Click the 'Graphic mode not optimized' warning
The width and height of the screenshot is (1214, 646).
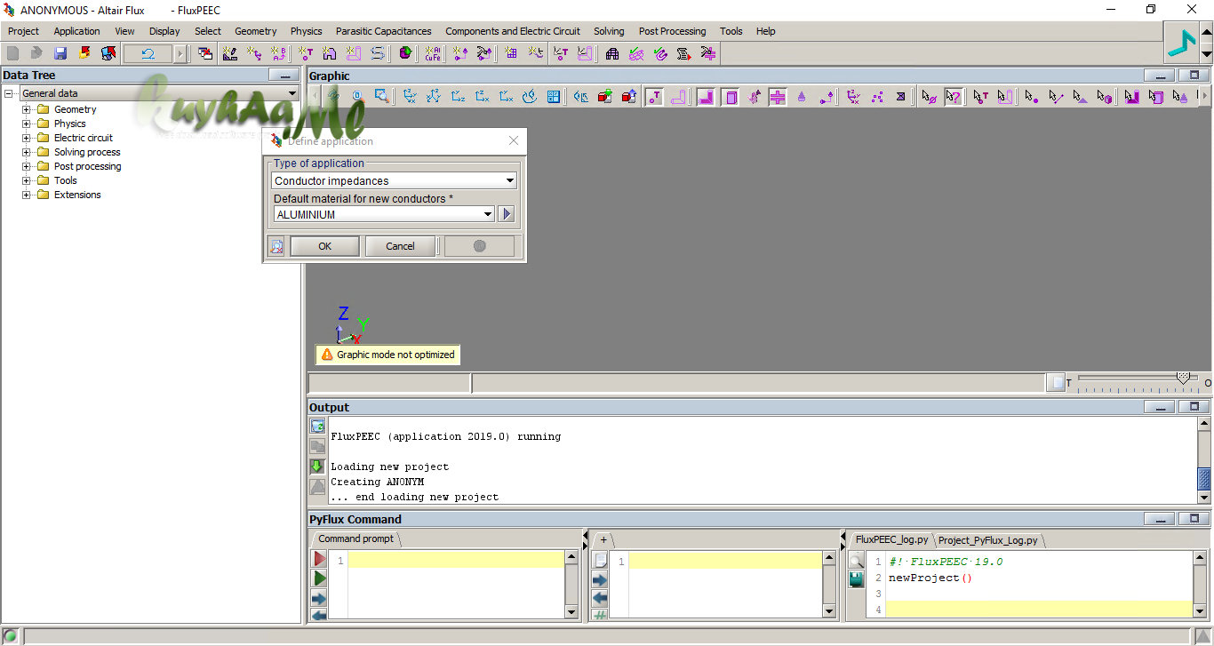click(x=387, y=355)
